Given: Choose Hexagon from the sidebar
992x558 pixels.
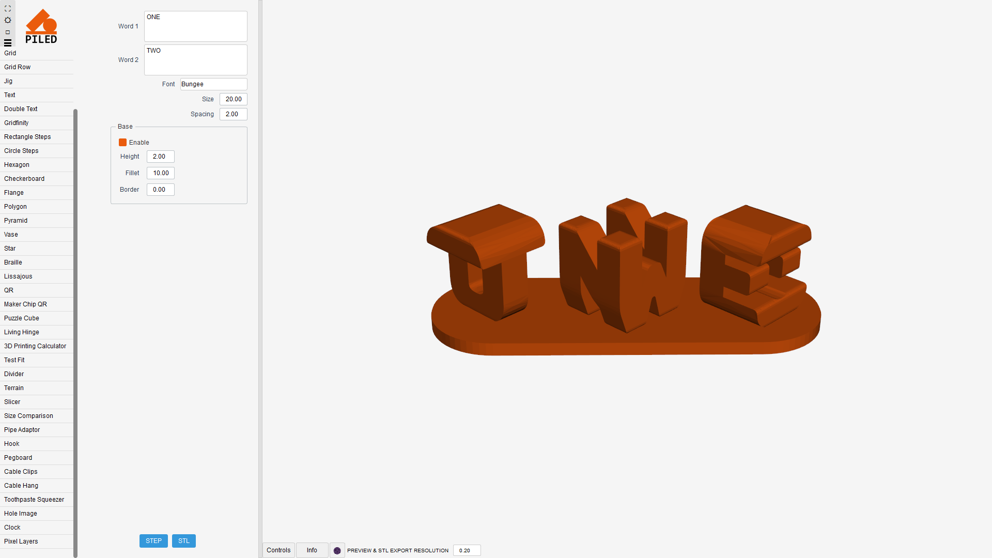Looking at the screenshot, I should click(36, 165).
